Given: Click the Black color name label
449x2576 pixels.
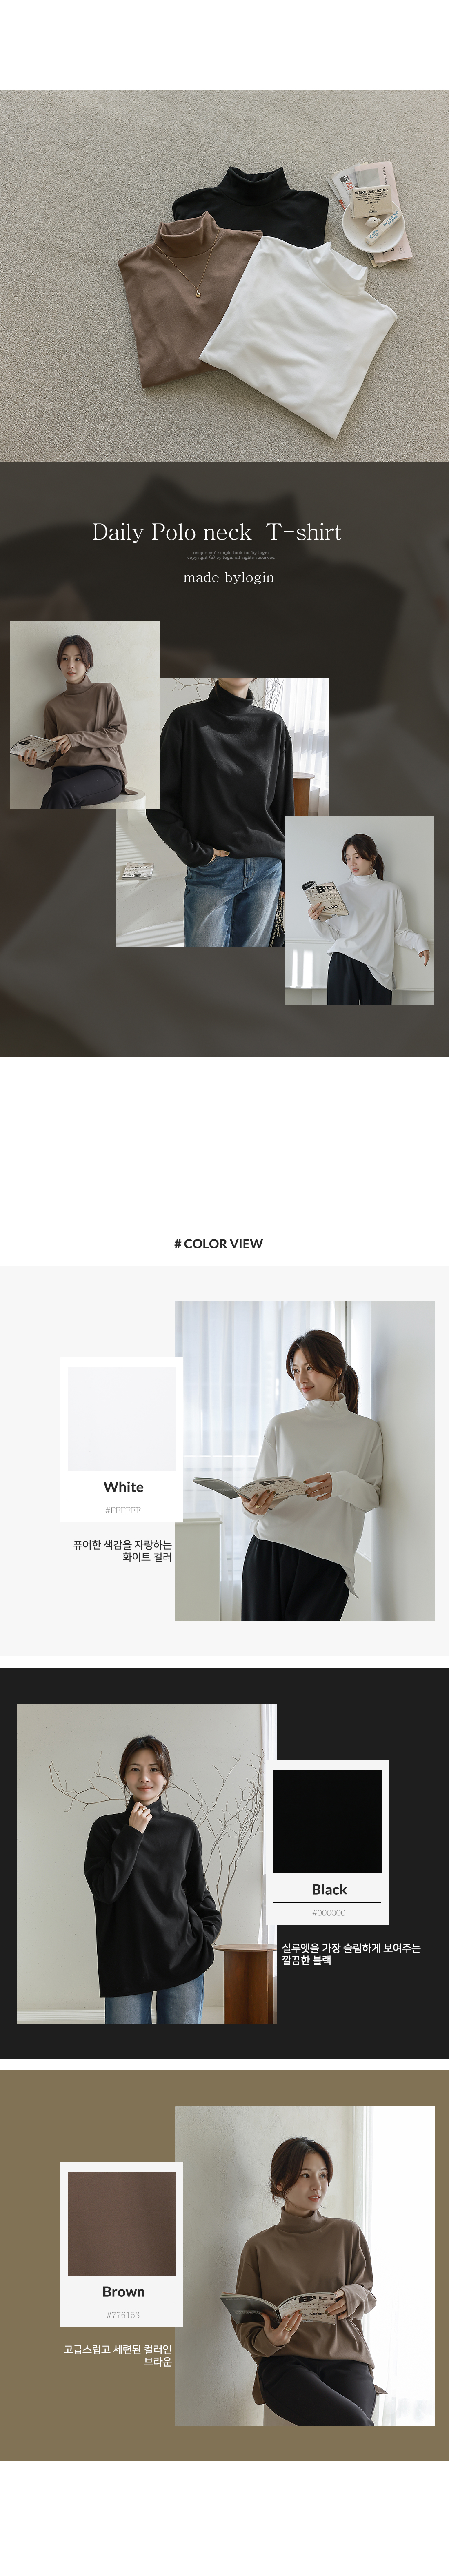Looking at the screenshot, I should [329, 1889].
